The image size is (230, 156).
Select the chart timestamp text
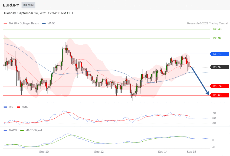coord(38,13)
